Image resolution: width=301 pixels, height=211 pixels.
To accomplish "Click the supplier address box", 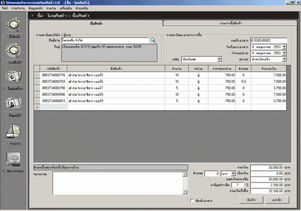I will (x=109, y=53).
